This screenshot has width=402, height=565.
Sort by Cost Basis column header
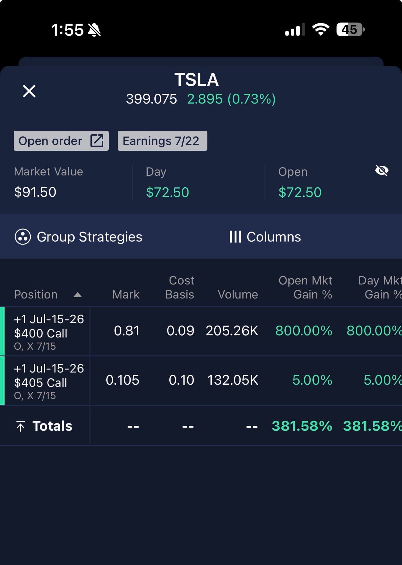[180, 287]
